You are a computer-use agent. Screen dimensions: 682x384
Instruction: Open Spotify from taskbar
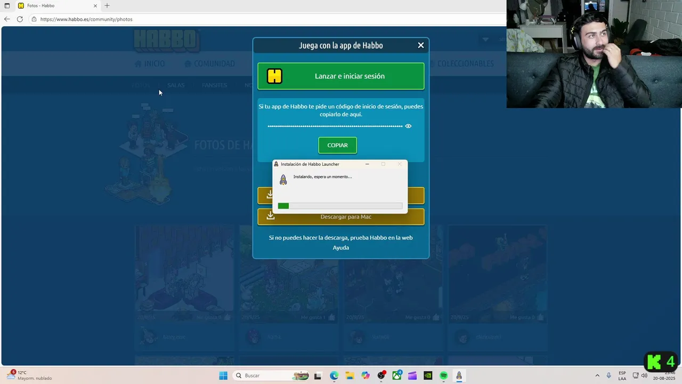[443, 375]
